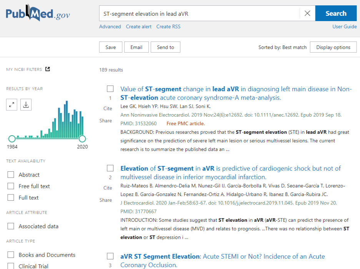Click PMID 31532060 text
Image resolution: width=360 pixels, height=269 pixels.
coord(138,123)
